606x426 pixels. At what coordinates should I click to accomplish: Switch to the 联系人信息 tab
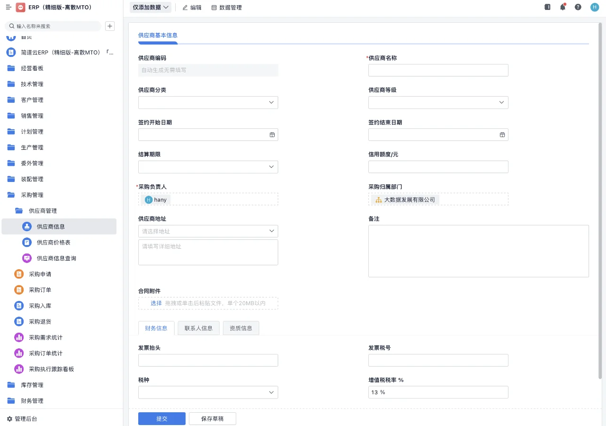198,327
